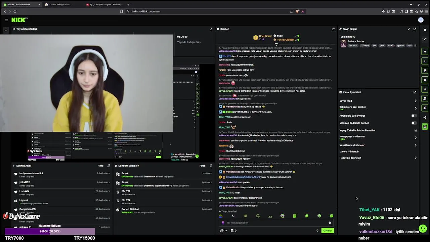
Task: Click LochWN in activity feed
Action: 24,191
